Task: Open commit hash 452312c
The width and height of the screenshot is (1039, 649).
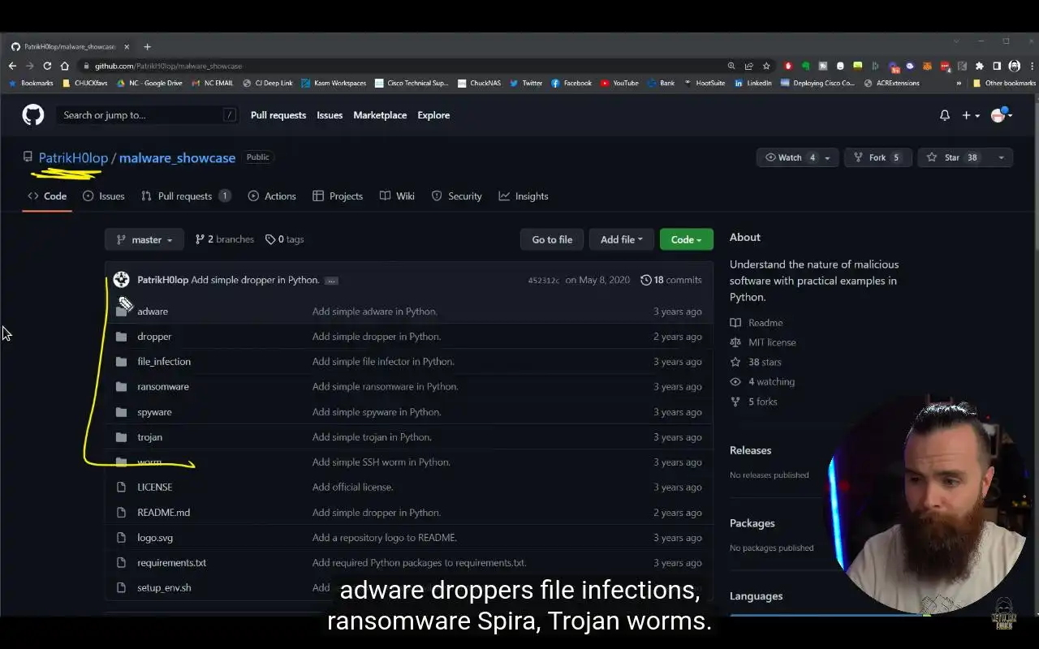Action: coord(543,280)
